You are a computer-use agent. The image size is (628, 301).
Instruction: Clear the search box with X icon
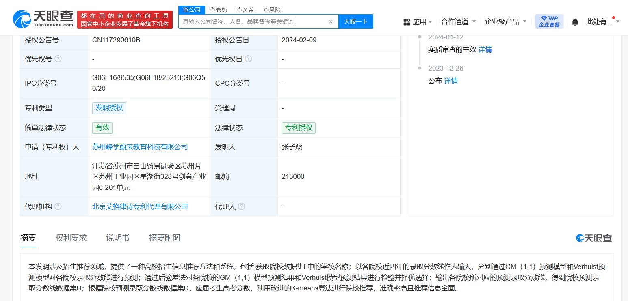pos(331,22)
